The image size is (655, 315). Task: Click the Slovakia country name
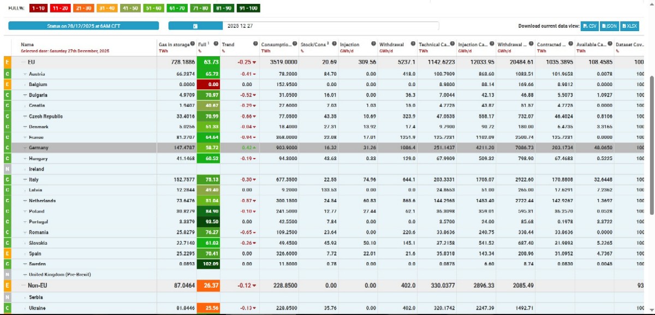[38, 243]
